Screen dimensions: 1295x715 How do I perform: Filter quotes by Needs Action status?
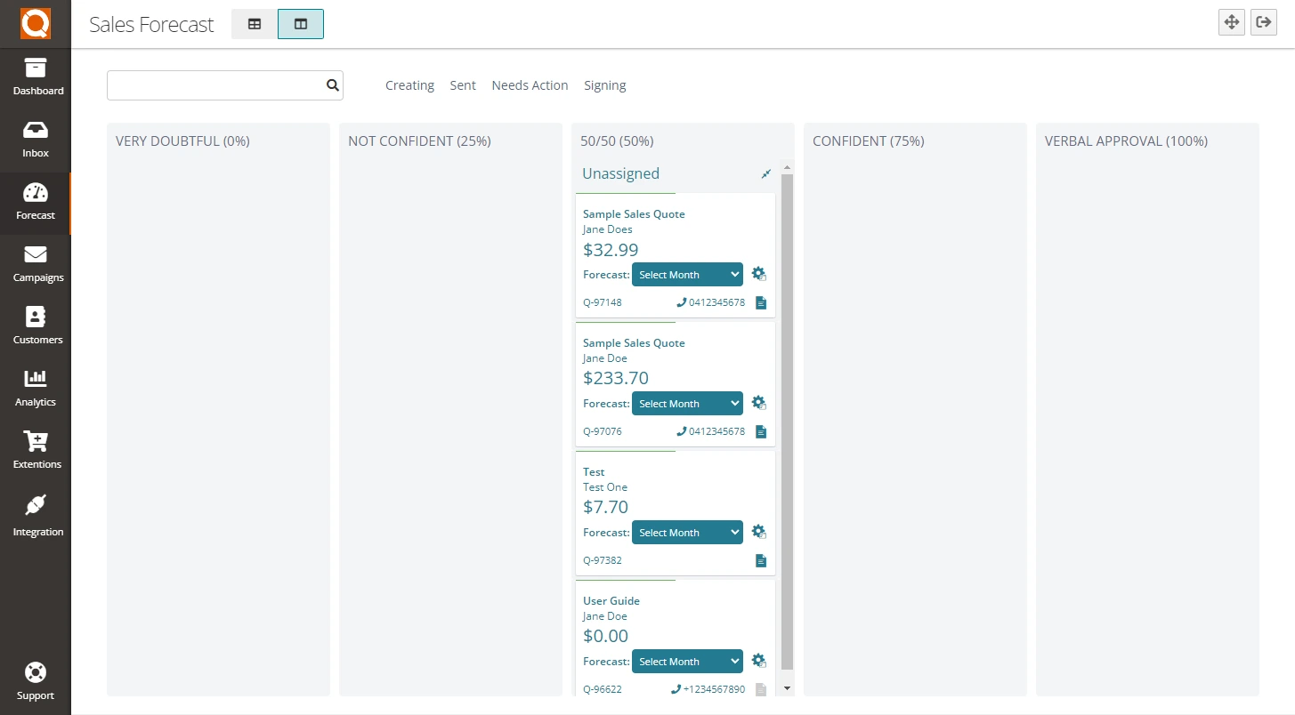(x=530, y=84)
